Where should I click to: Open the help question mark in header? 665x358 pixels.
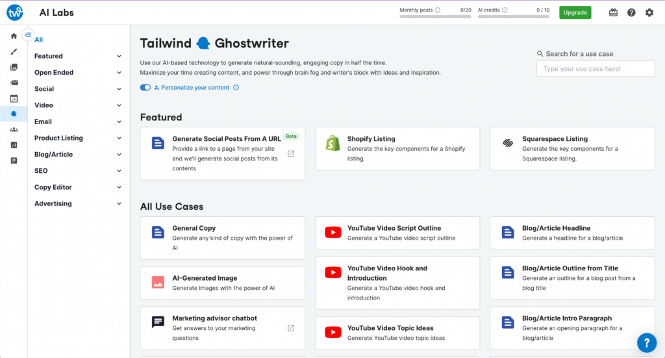tap(631, 12)
